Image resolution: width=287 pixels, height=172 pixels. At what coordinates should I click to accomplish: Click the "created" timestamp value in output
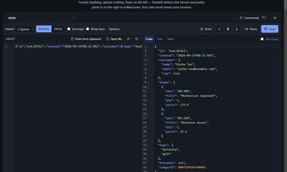195,55
